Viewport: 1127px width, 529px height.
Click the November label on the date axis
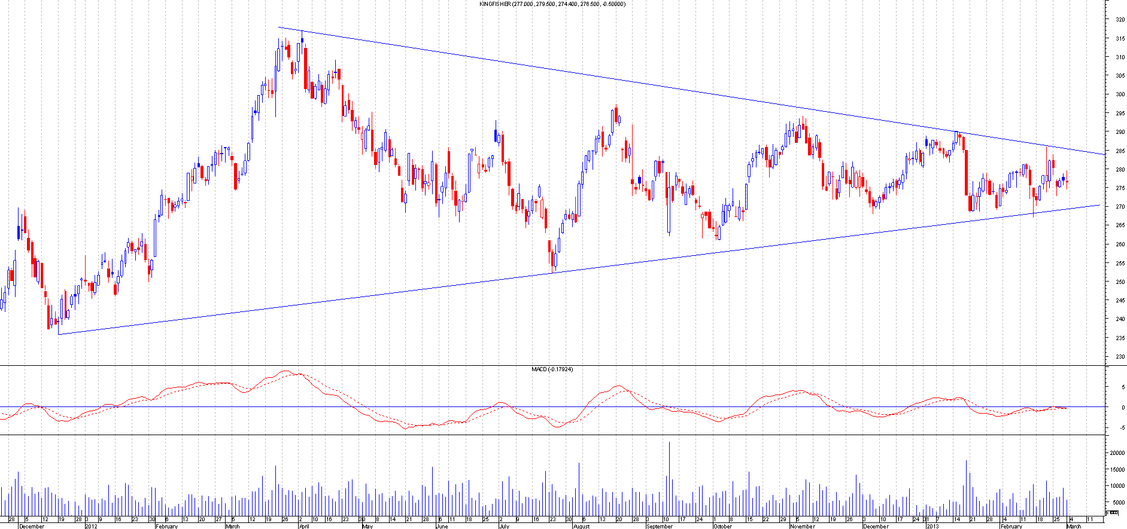click(x=802, y=527)
